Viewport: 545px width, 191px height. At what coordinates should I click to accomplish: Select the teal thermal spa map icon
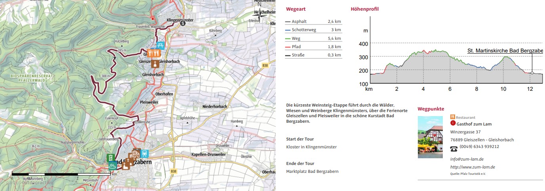[x=112, y=167]
